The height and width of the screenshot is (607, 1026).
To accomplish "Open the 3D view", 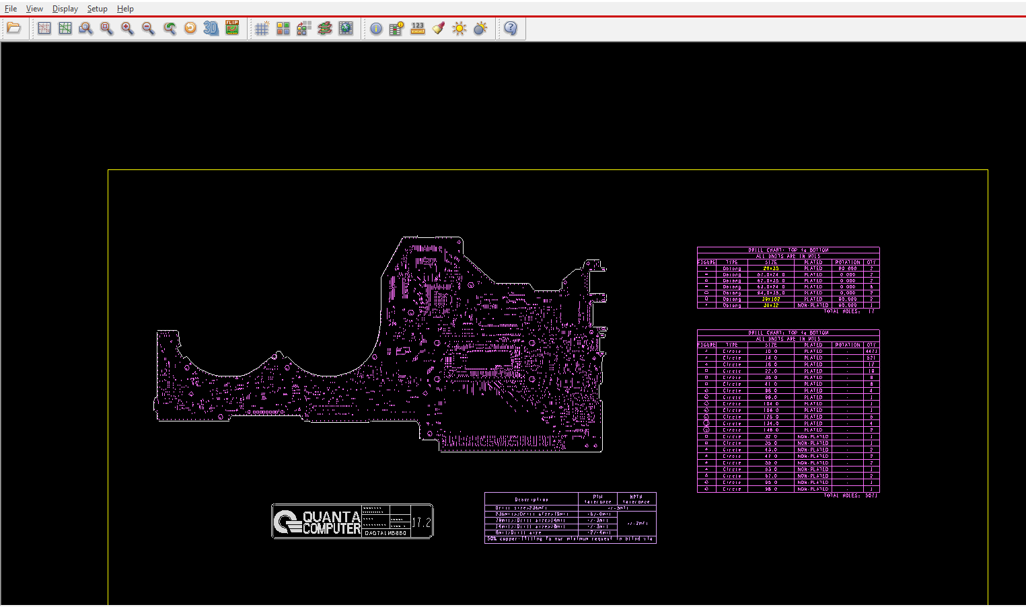I will click(x=211, y=28).
